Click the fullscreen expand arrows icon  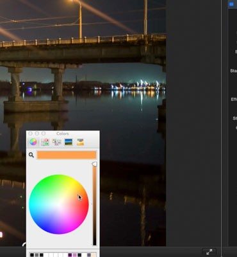coord(209,252)
